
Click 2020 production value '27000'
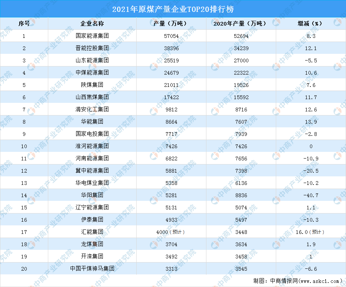[241, 61]
